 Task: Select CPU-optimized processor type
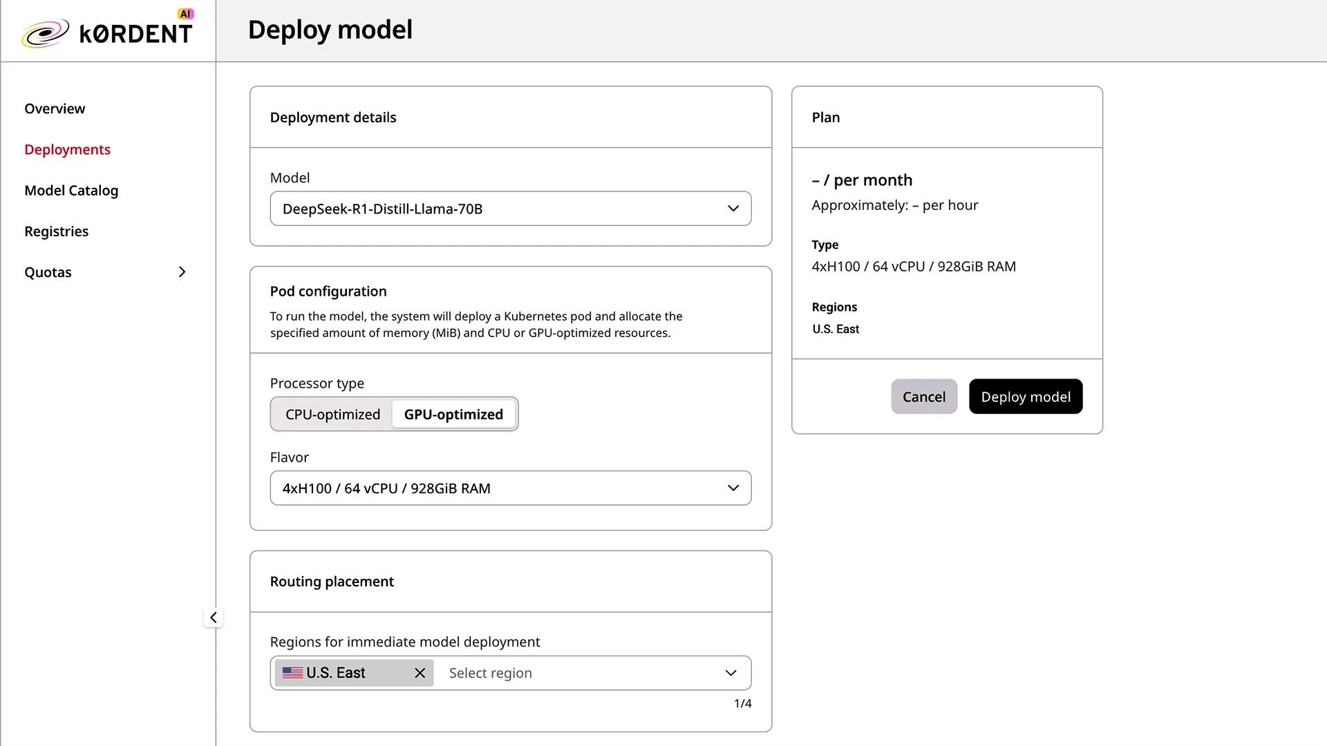tap(332, 414)
